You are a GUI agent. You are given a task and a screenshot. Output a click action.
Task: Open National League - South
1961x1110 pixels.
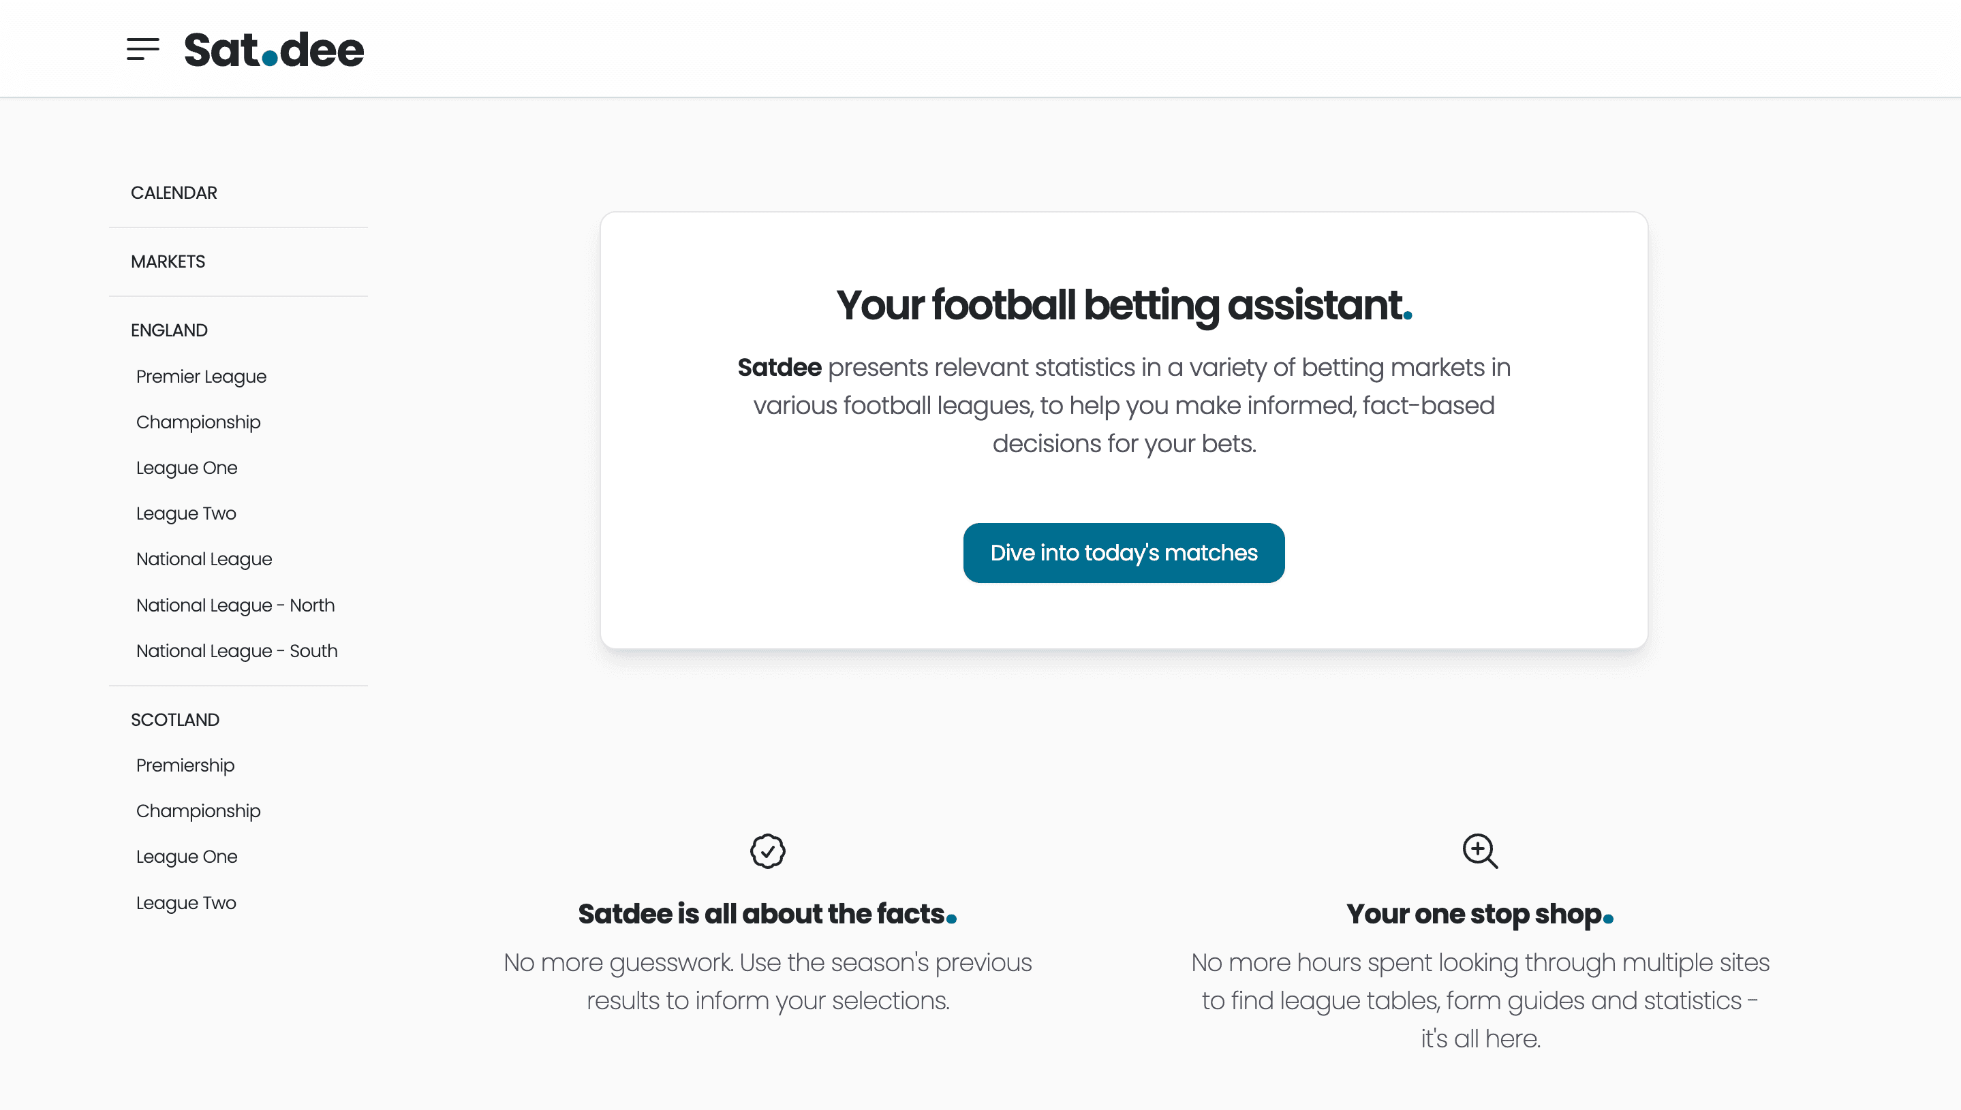point(237,651)
